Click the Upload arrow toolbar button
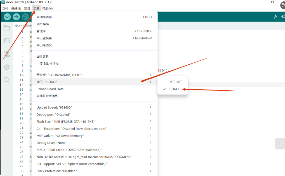This screenshot has height=176, width=285. coord(16,17)
